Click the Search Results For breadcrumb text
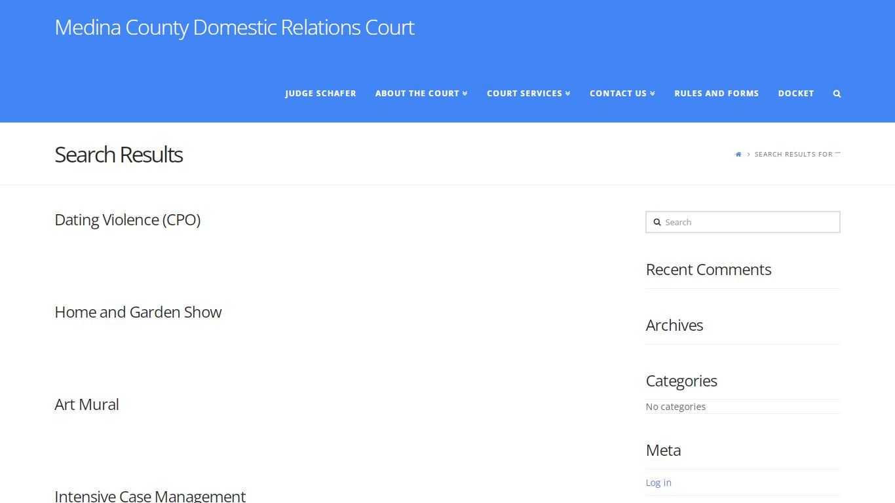 tap(797, 155)
